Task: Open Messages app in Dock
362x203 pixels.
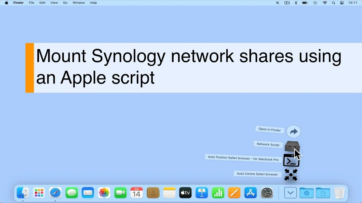Action: tap(72, 193)
